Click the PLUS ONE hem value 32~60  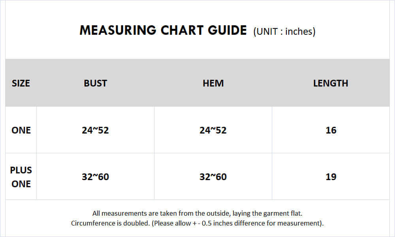click(213, 177)
